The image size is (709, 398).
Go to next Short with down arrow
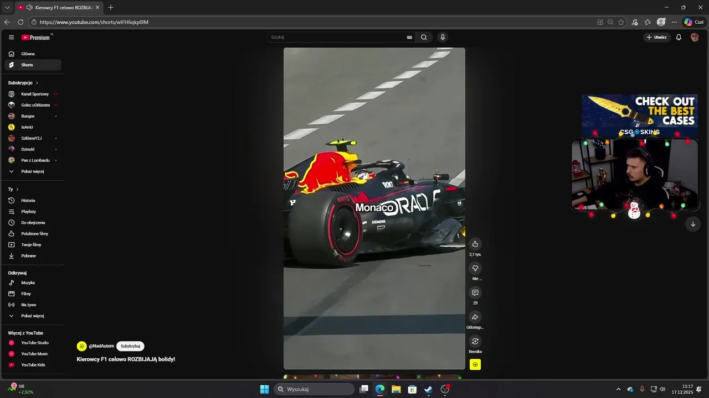pos(693,224)
